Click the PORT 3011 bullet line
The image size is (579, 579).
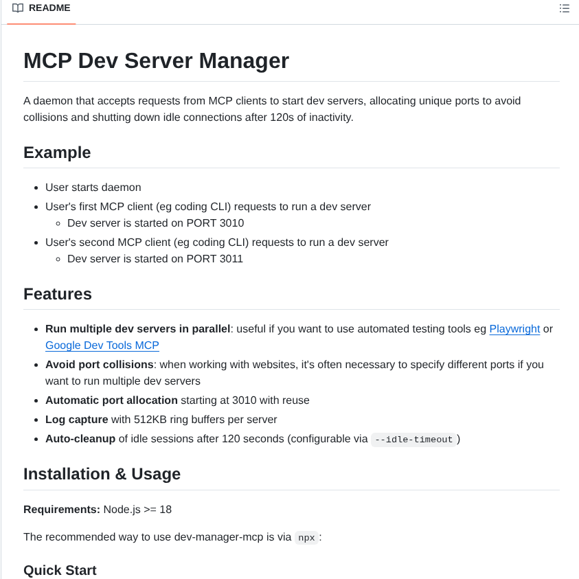click(155, 258)
